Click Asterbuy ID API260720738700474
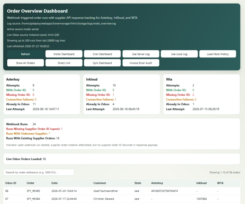Image resolution: width=245 pixels, height=204 pixels. [164, 191]
